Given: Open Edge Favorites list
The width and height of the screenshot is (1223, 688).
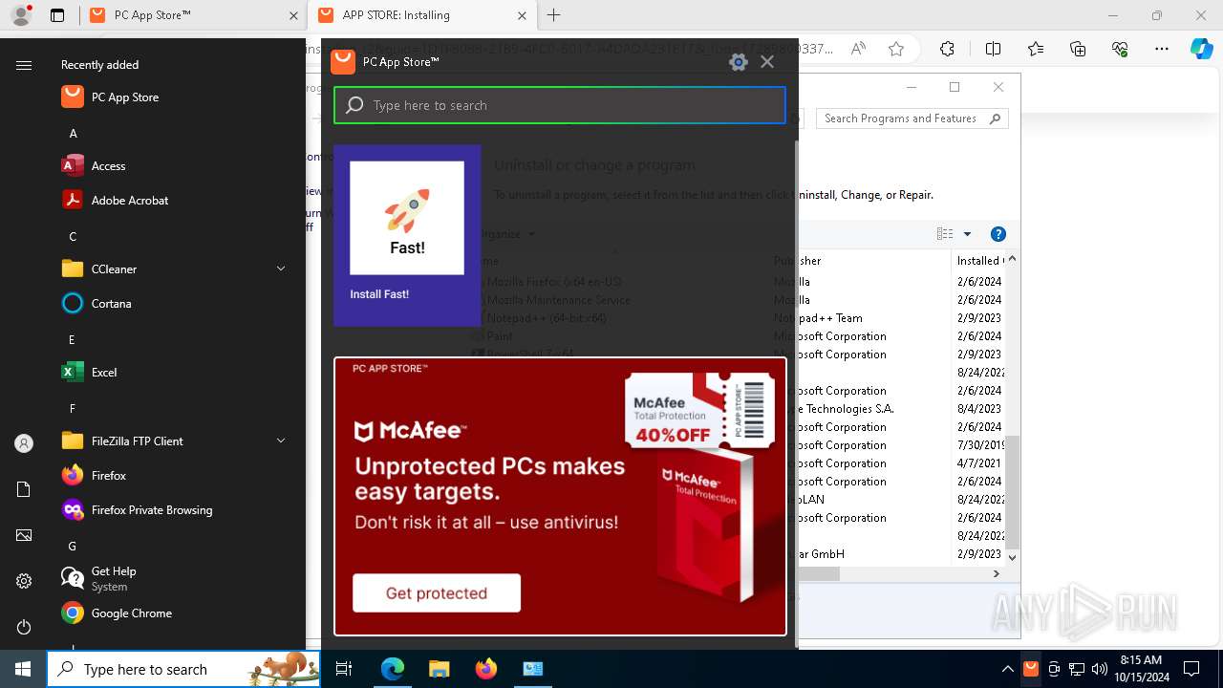Looking at the screenshot, I should pos(1036,49).
